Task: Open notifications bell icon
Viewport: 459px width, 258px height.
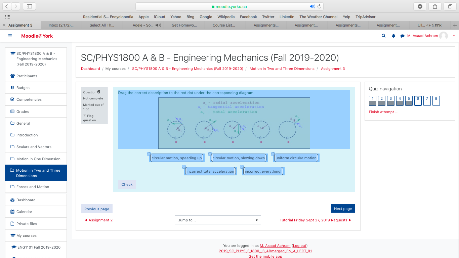Action: coord(393,36)
